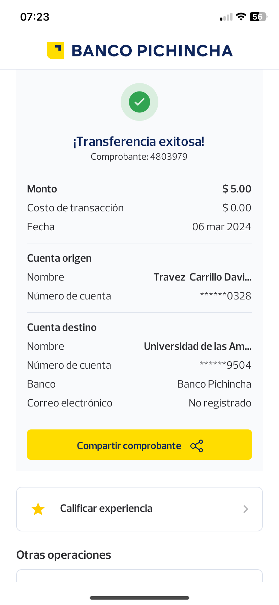Viewport: 279px width, 605px height.
Task: Tap the ¡Transferencia exitosa! heading
Action: 139,141
